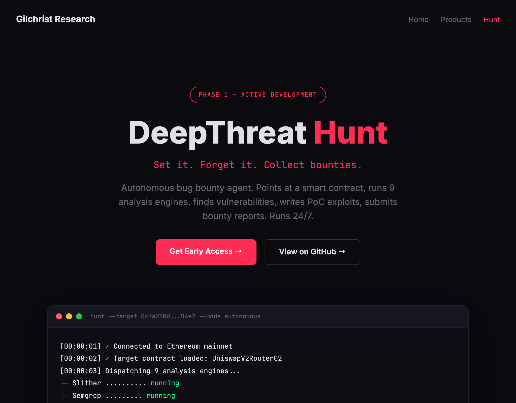Click the red terminal window dot
The height and width of the screenshot is (403, 516).
coord(59,316)
